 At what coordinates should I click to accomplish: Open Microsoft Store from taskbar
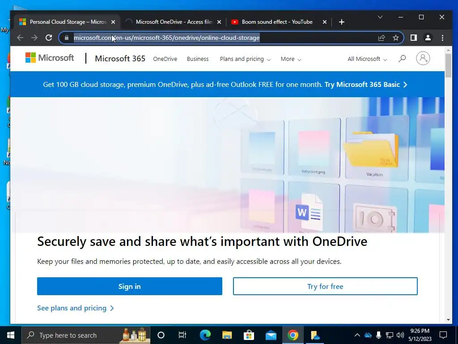pyautogui.click(x=249, y=335)
